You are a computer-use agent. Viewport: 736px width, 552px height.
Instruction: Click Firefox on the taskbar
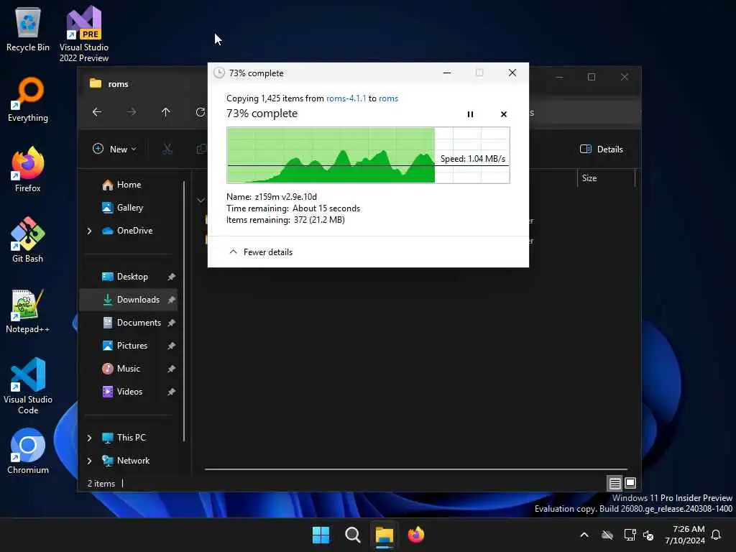416,535
